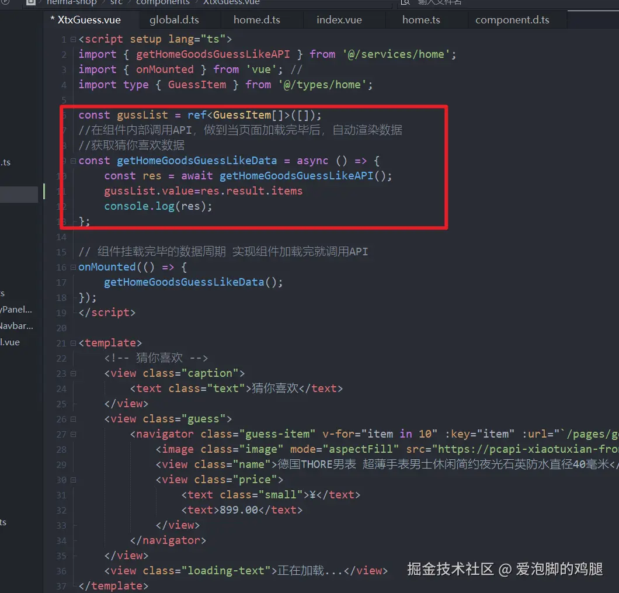
Task: Click the getHomeGoodsGuessLikeData() call on line 17
Action: 193,282
